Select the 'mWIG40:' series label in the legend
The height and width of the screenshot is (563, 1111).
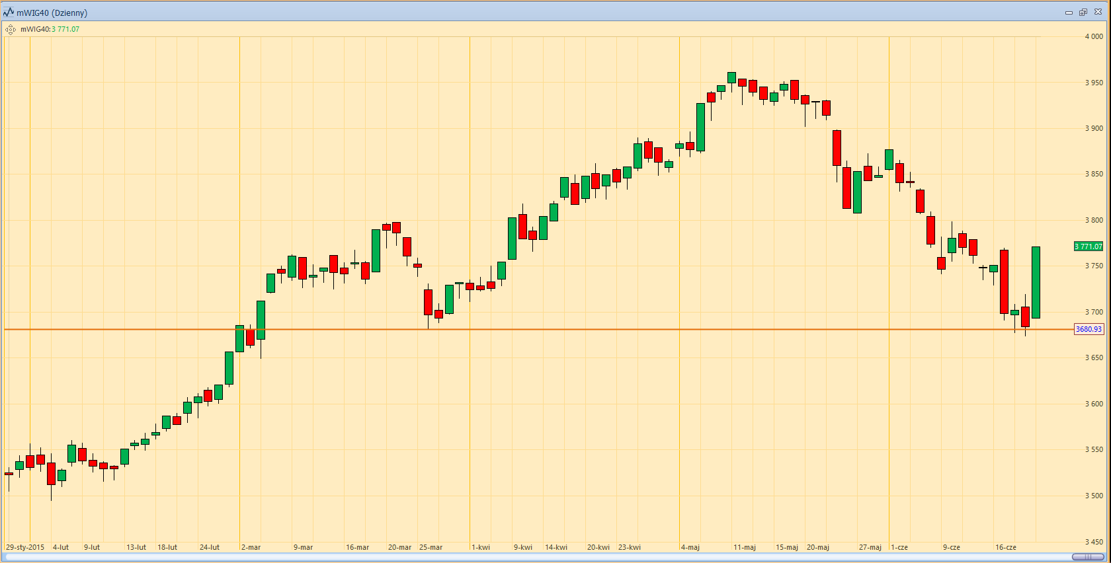(x=36, y=29)
